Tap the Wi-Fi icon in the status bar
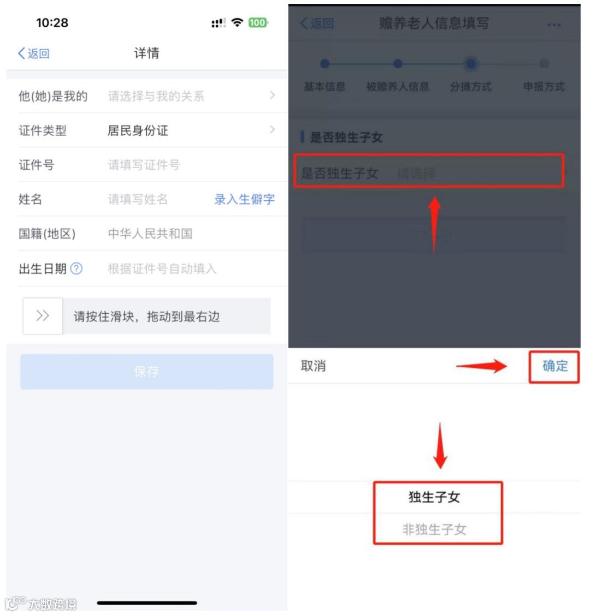Viewport: 590px width, 615px height. pos(237,22)
